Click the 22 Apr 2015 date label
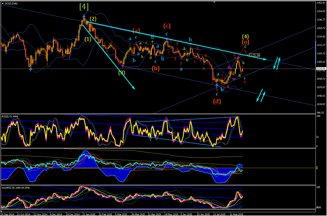 [x=154, y=214]
